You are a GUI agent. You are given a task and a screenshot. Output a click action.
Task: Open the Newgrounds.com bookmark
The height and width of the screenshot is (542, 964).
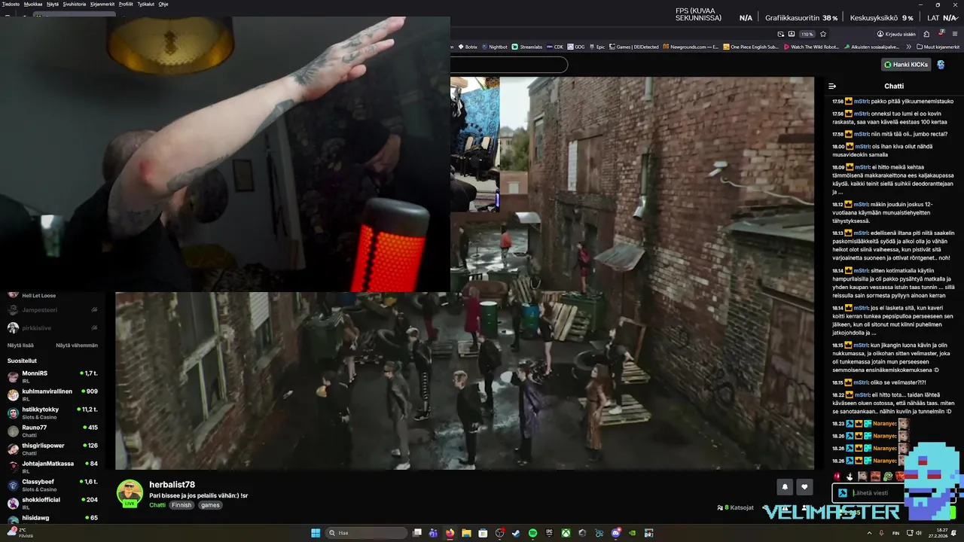[x=691, y=47]
